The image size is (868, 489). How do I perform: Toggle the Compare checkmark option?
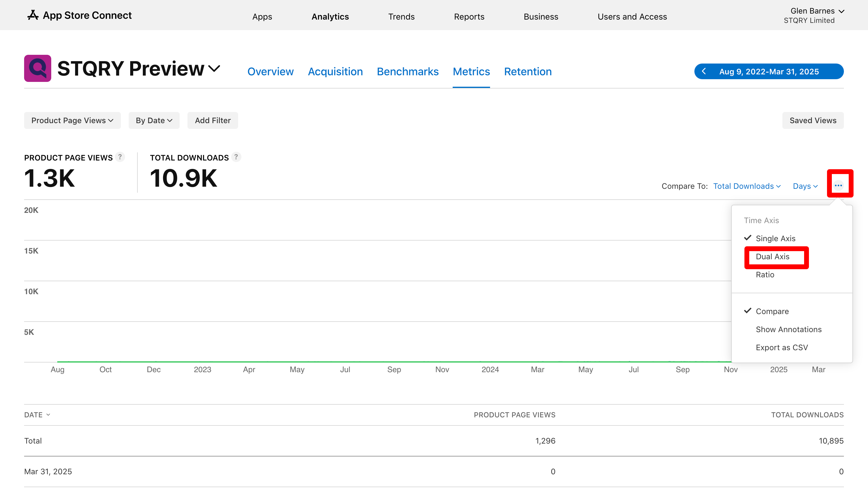tap(772, 311)
